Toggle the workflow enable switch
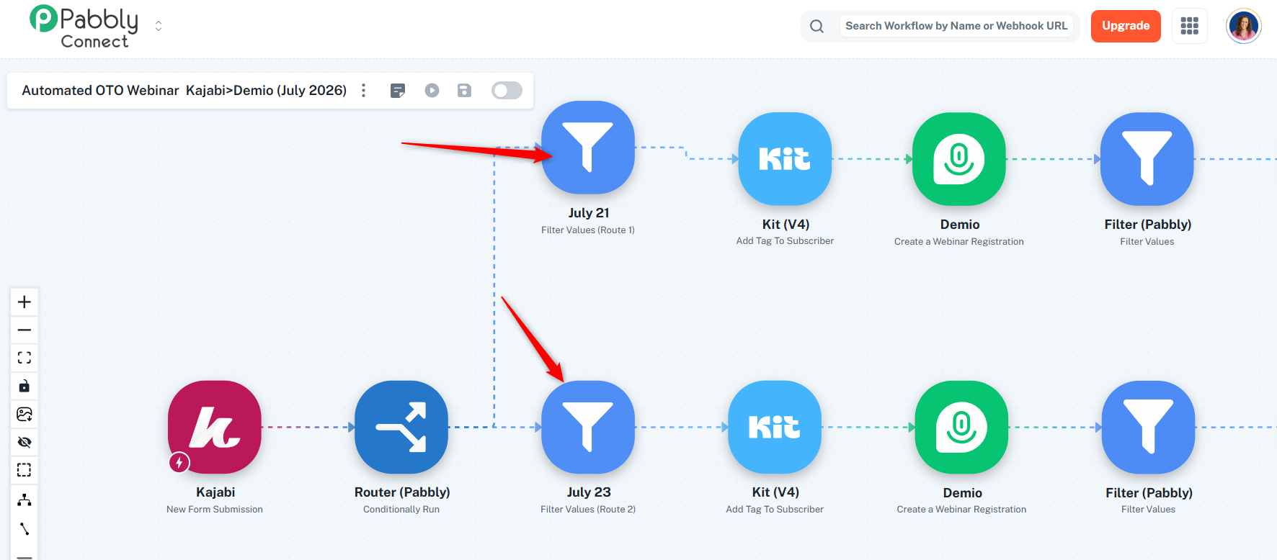Viewport: 1277px width, 560px height. (507, 90)
